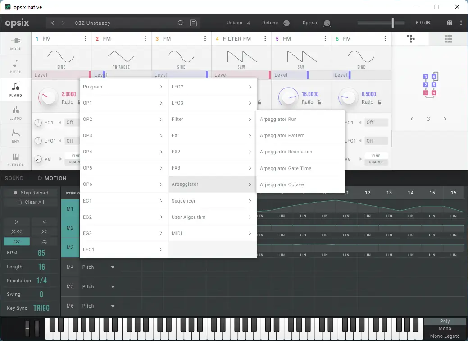Screen dimensions: 468x341
Task: Click the BPM value 85
Action: 41,253
